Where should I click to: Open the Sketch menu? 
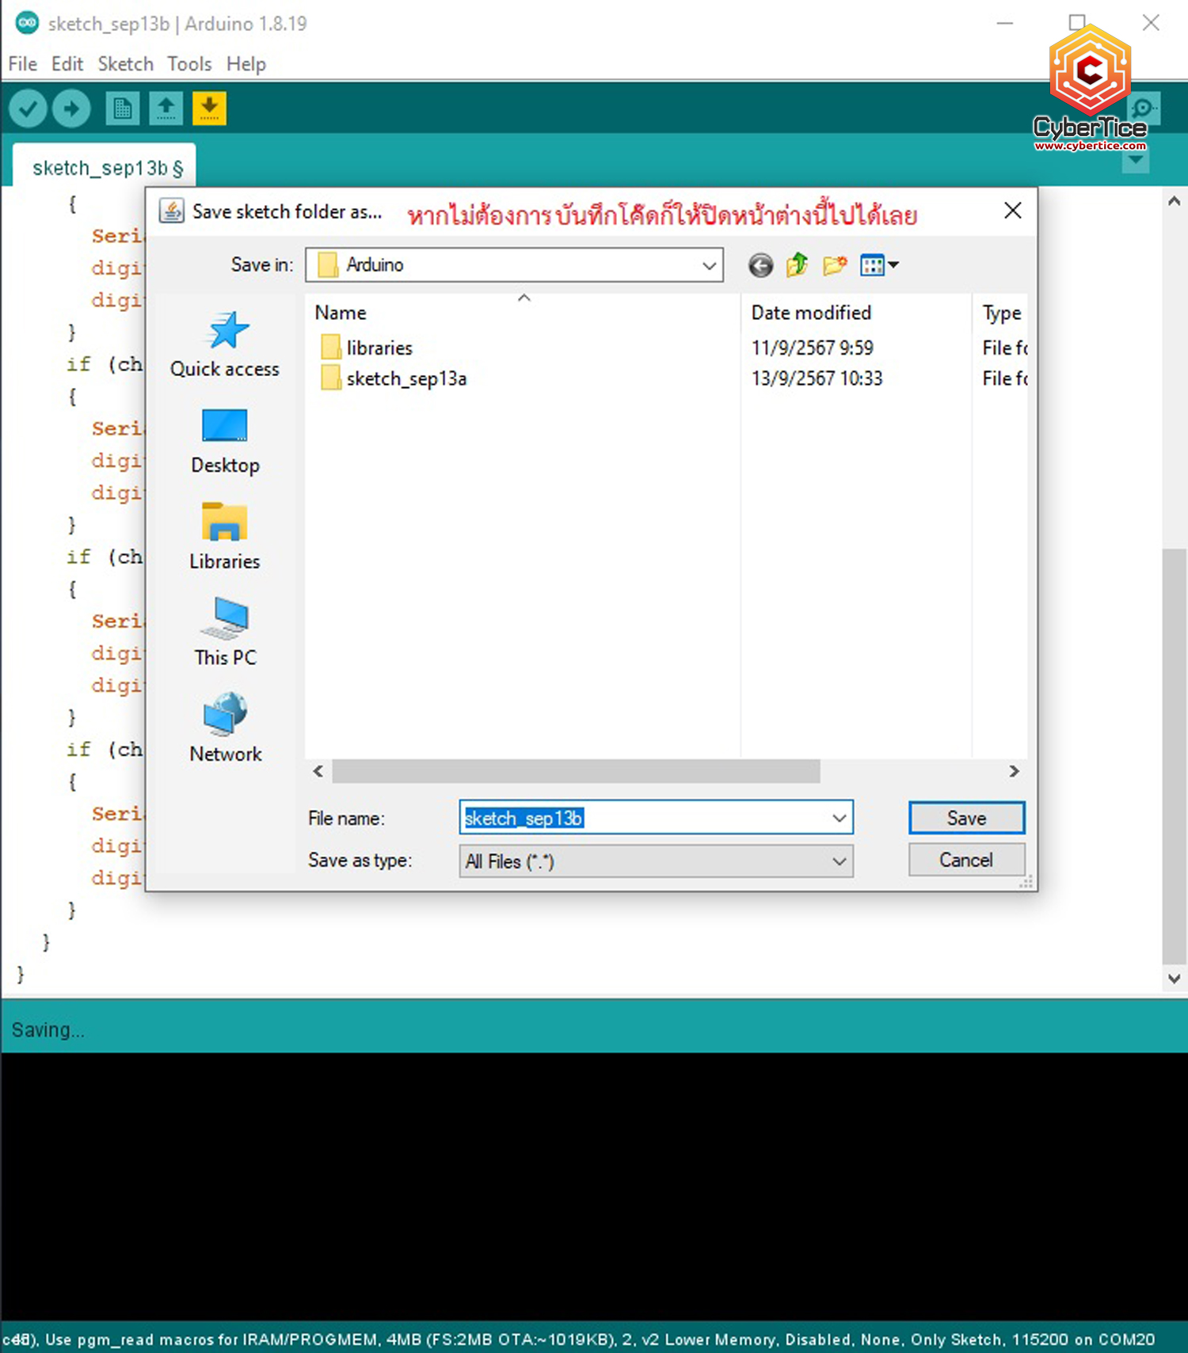[125, 64]
